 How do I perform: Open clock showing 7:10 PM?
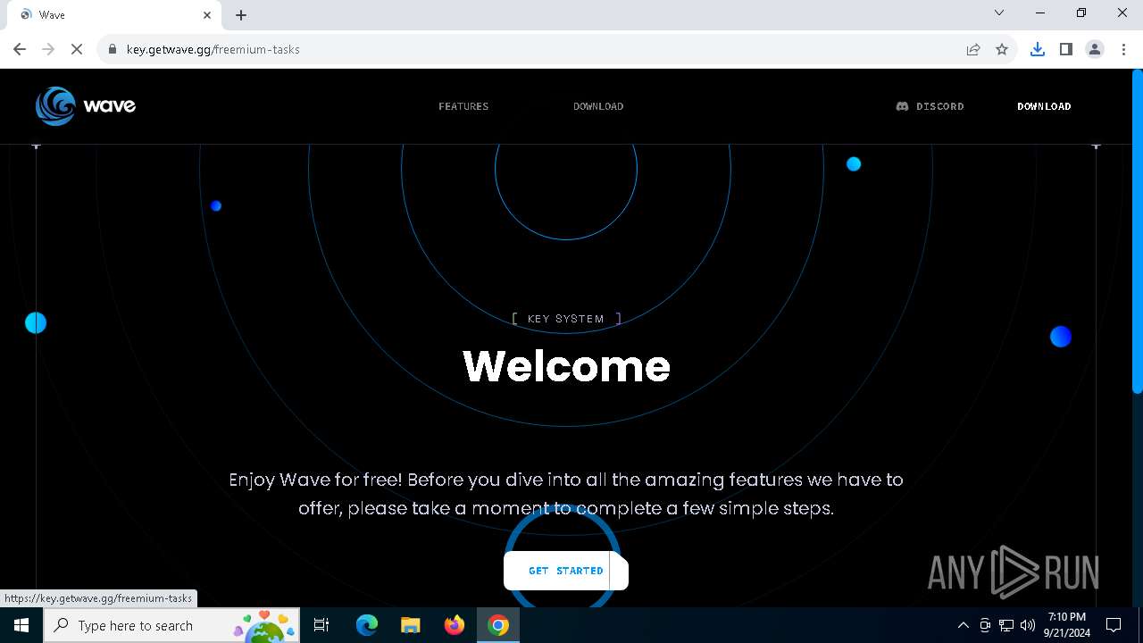tap(1067, 625)
